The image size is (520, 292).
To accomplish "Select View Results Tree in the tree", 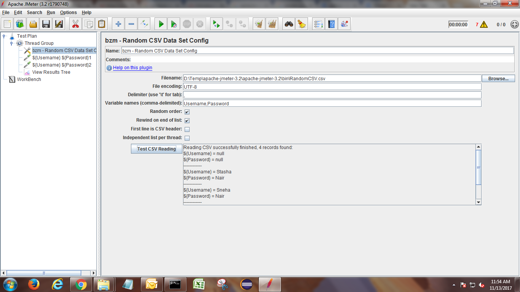I will (51, 72).
